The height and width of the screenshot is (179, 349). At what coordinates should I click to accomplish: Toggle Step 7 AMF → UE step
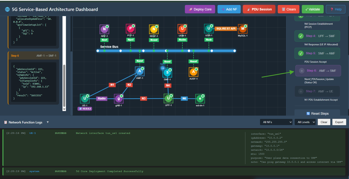(x=301, y=91)
